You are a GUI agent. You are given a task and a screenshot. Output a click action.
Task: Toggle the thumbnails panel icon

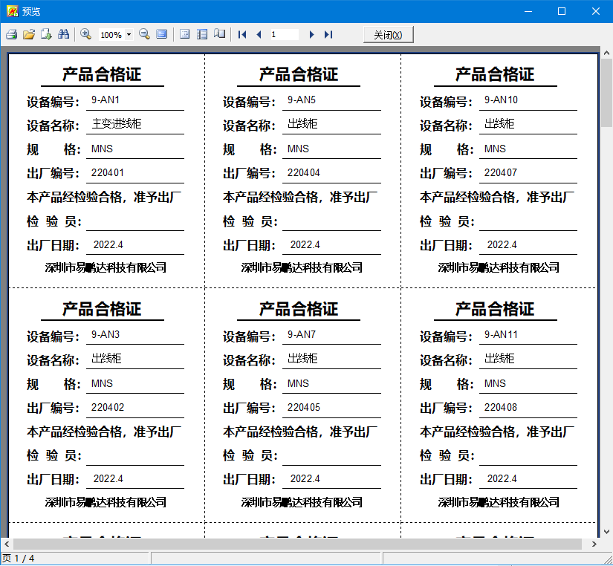pyautogui.click(x=202, y=34)
